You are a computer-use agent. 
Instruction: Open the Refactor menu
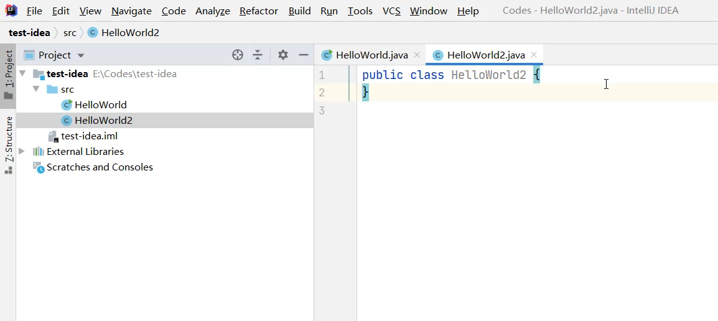(x=258, y=11)
